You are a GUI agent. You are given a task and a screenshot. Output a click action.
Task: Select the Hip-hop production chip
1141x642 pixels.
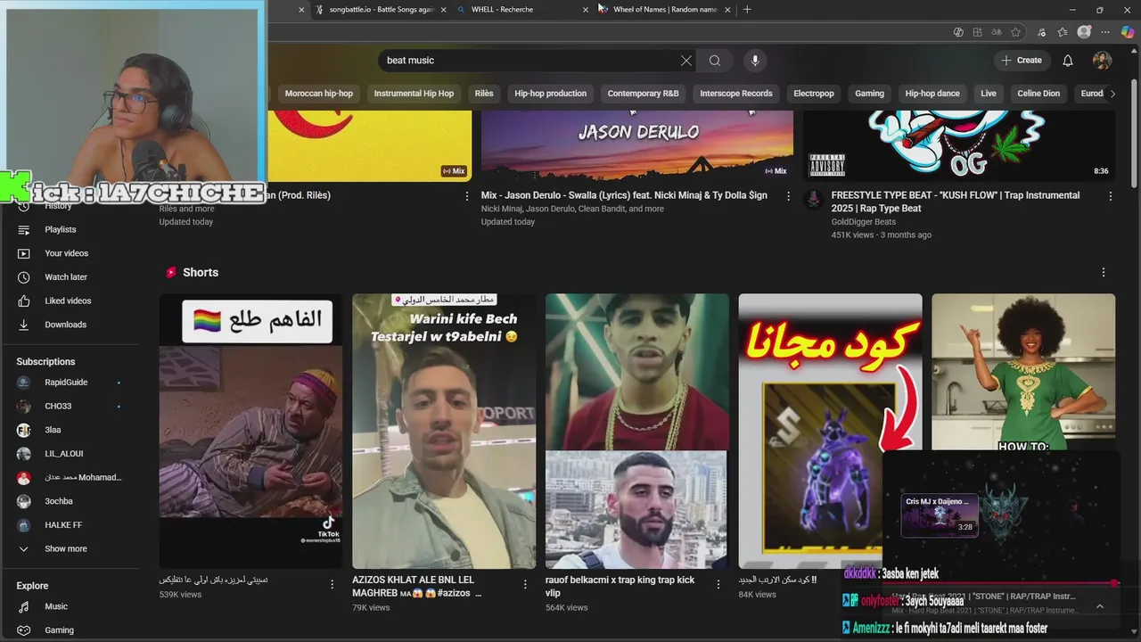point(550,94)
